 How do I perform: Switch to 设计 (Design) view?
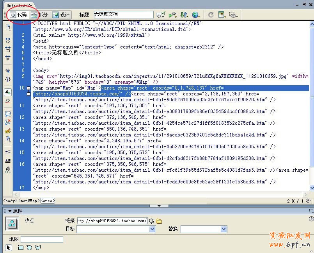point(61,15)
